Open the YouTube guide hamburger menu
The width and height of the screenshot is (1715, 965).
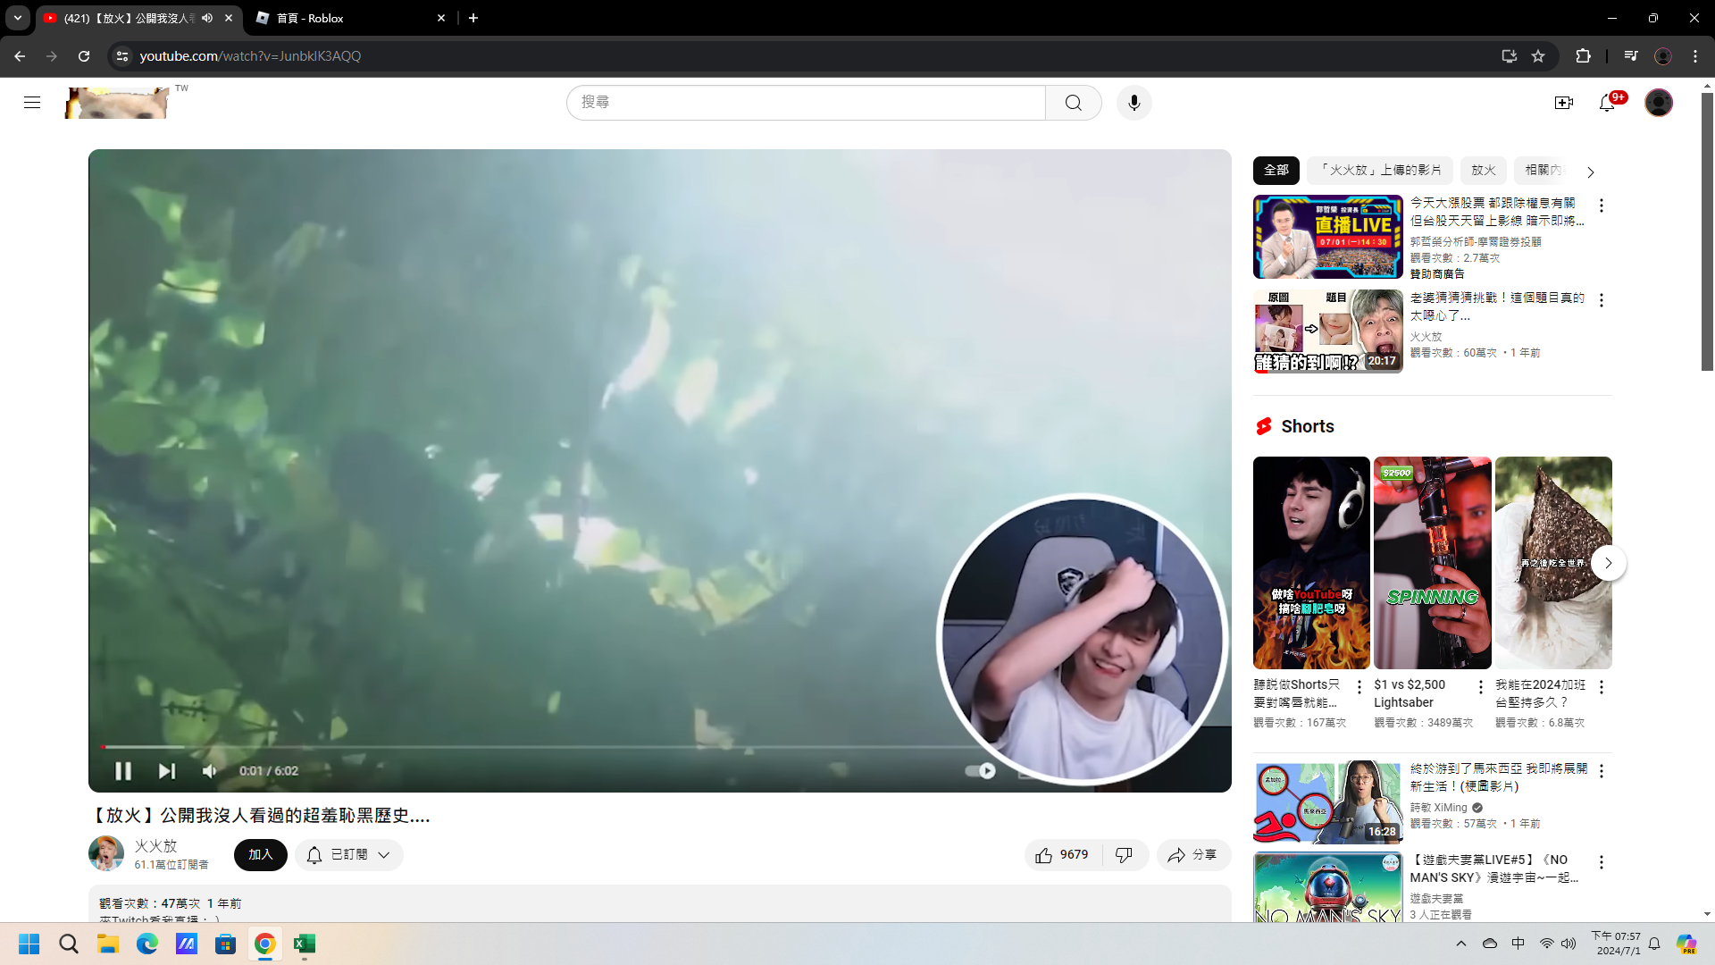[x=32, y=103]
